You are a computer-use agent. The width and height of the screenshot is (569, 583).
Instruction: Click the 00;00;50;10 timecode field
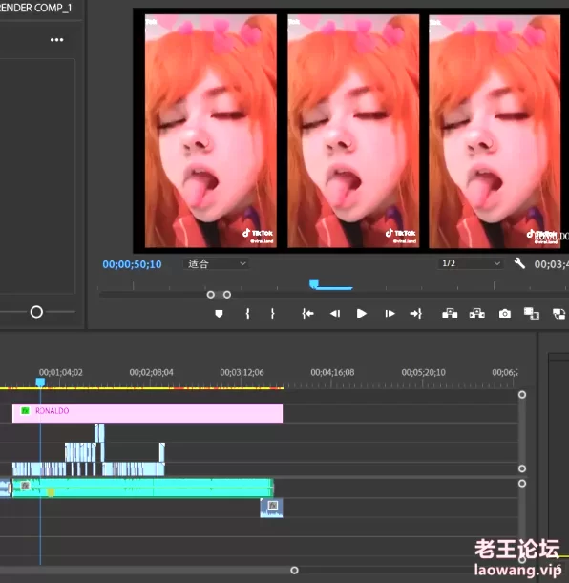(x=132, y=264)
